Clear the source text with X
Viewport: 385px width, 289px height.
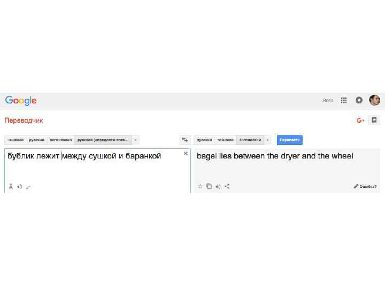(x=186, y=154)
